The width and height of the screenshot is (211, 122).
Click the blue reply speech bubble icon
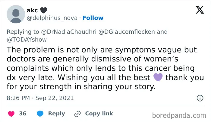40,114
